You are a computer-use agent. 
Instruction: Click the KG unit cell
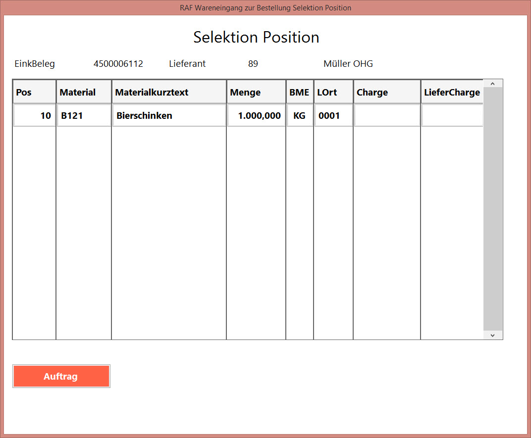coord(299,115)
